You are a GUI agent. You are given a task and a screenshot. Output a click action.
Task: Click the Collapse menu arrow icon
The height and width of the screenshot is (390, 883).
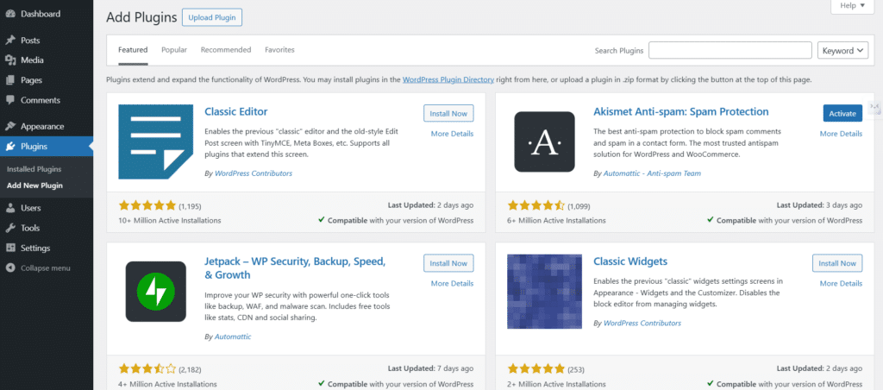point(10,268)
